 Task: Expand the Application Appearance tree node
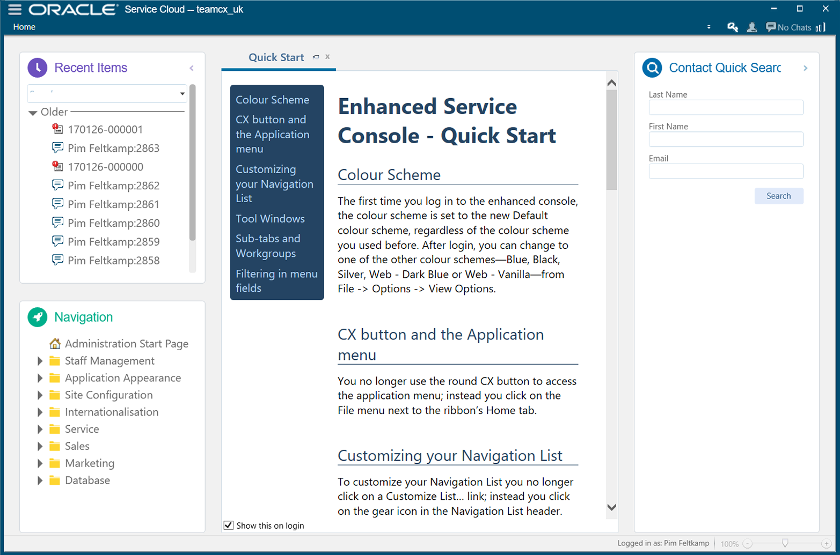click(x=40, y=378)
